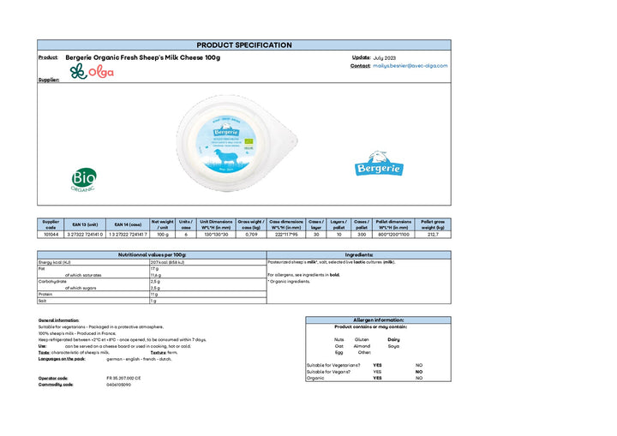Click the EAN 13 (unit) column header
617x436 pixels.
85,224
